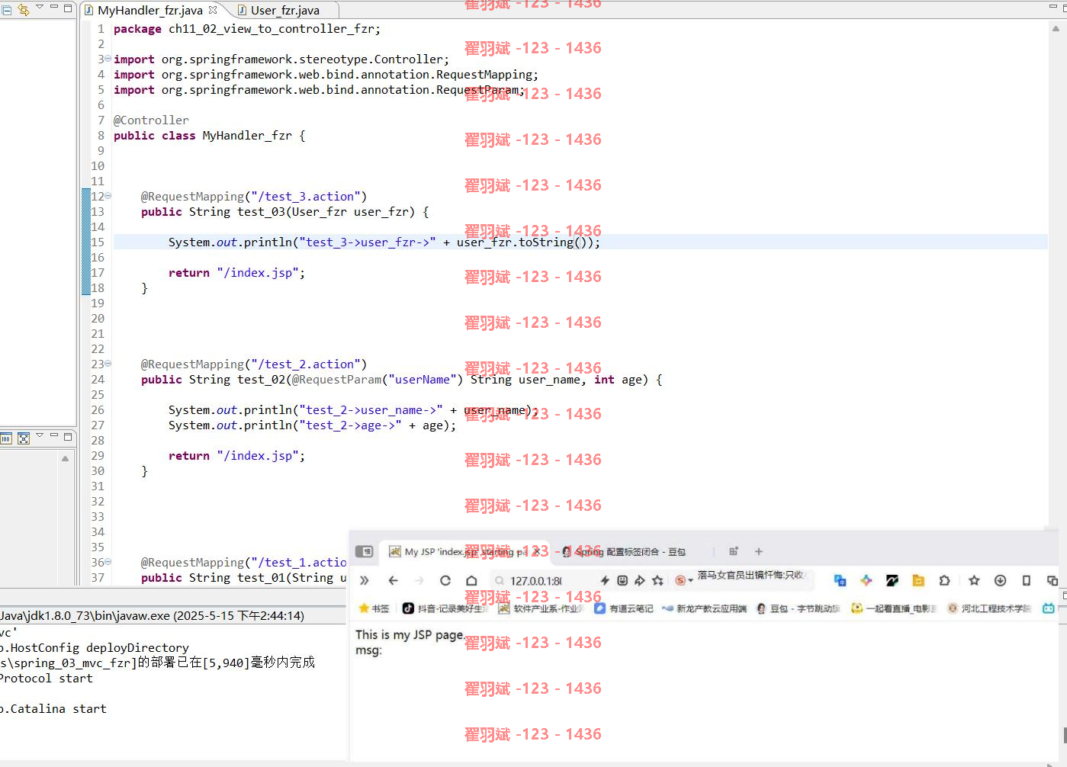Collapse the test_03 method fold at line 12
Screen dimensions: 1067x767
click(x=108, y=196)
